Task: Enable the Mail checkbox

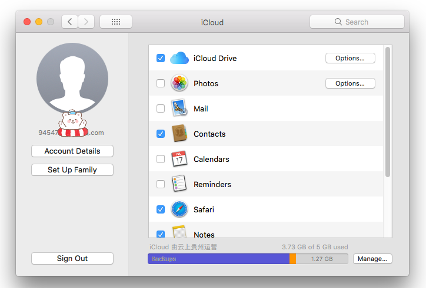Action: pos(161,109)
